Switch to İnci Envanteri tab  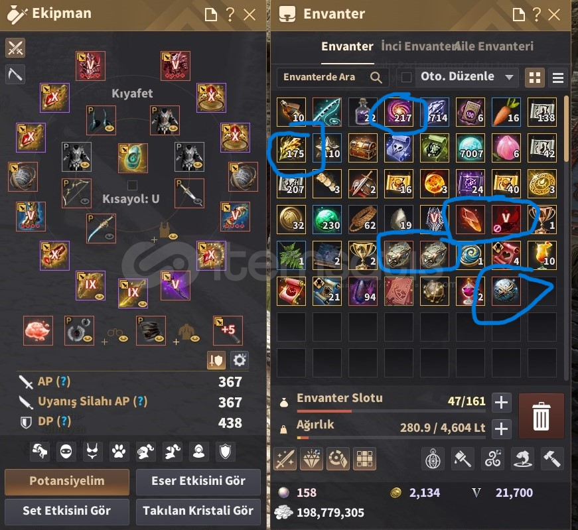click(x=418, y=46)
